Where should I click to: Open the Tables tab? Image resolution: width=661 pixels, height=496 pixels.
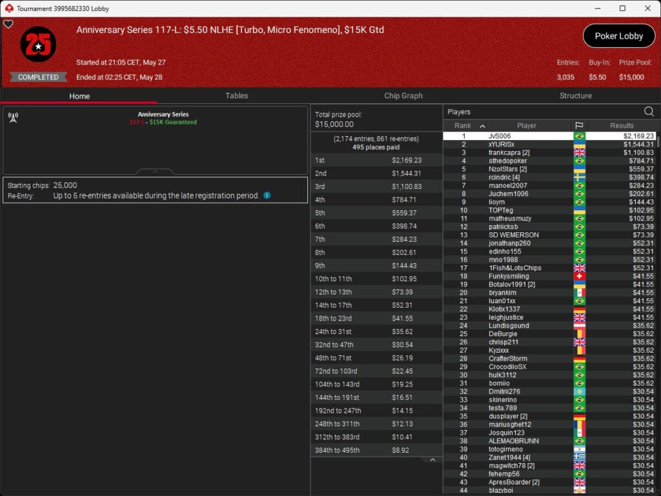coord(236,95)
